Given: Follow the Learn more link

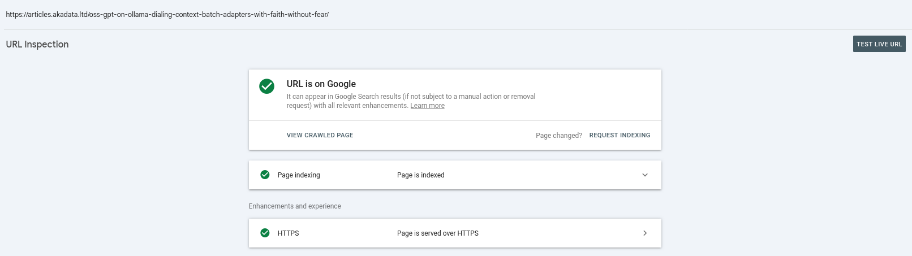Looking at the screenshot, I should pyautogui.click(x=427, y=106).
